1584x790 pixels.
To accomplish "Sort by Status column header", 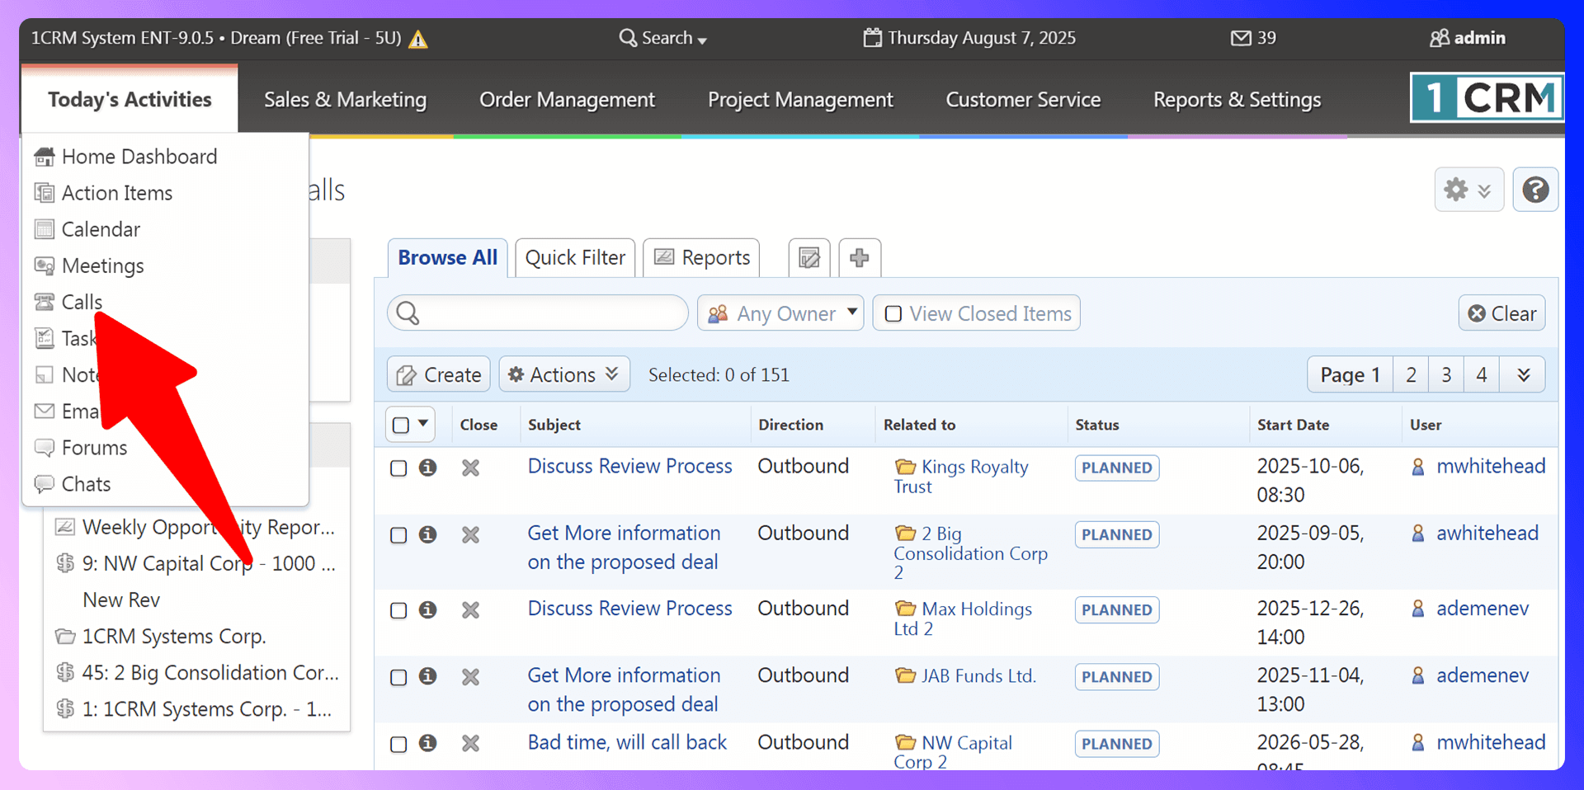I will point(1096,425).
